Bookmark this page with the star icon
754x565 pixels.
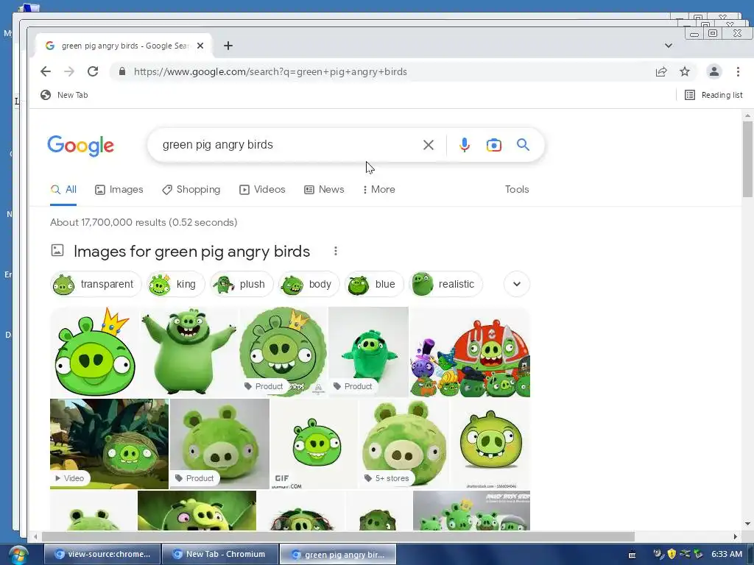pos(685,71)
